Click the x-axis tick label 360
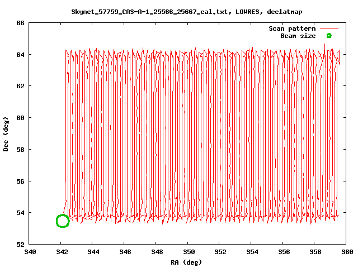This screenshot has height=268, width=358. [347, 252]
